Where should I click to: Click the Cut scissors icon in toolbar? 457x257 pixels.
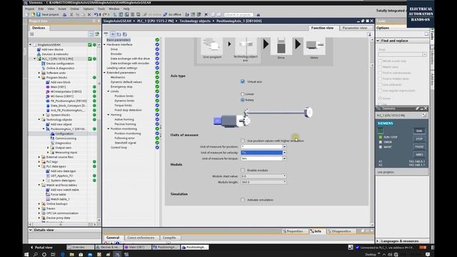tap(71, 14)
